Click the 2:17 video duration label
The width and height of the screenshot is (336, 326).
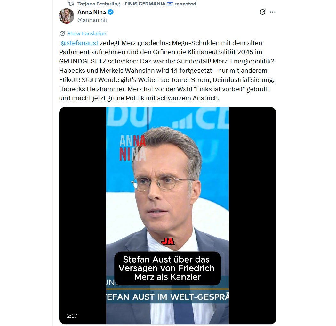pos(72,316)
